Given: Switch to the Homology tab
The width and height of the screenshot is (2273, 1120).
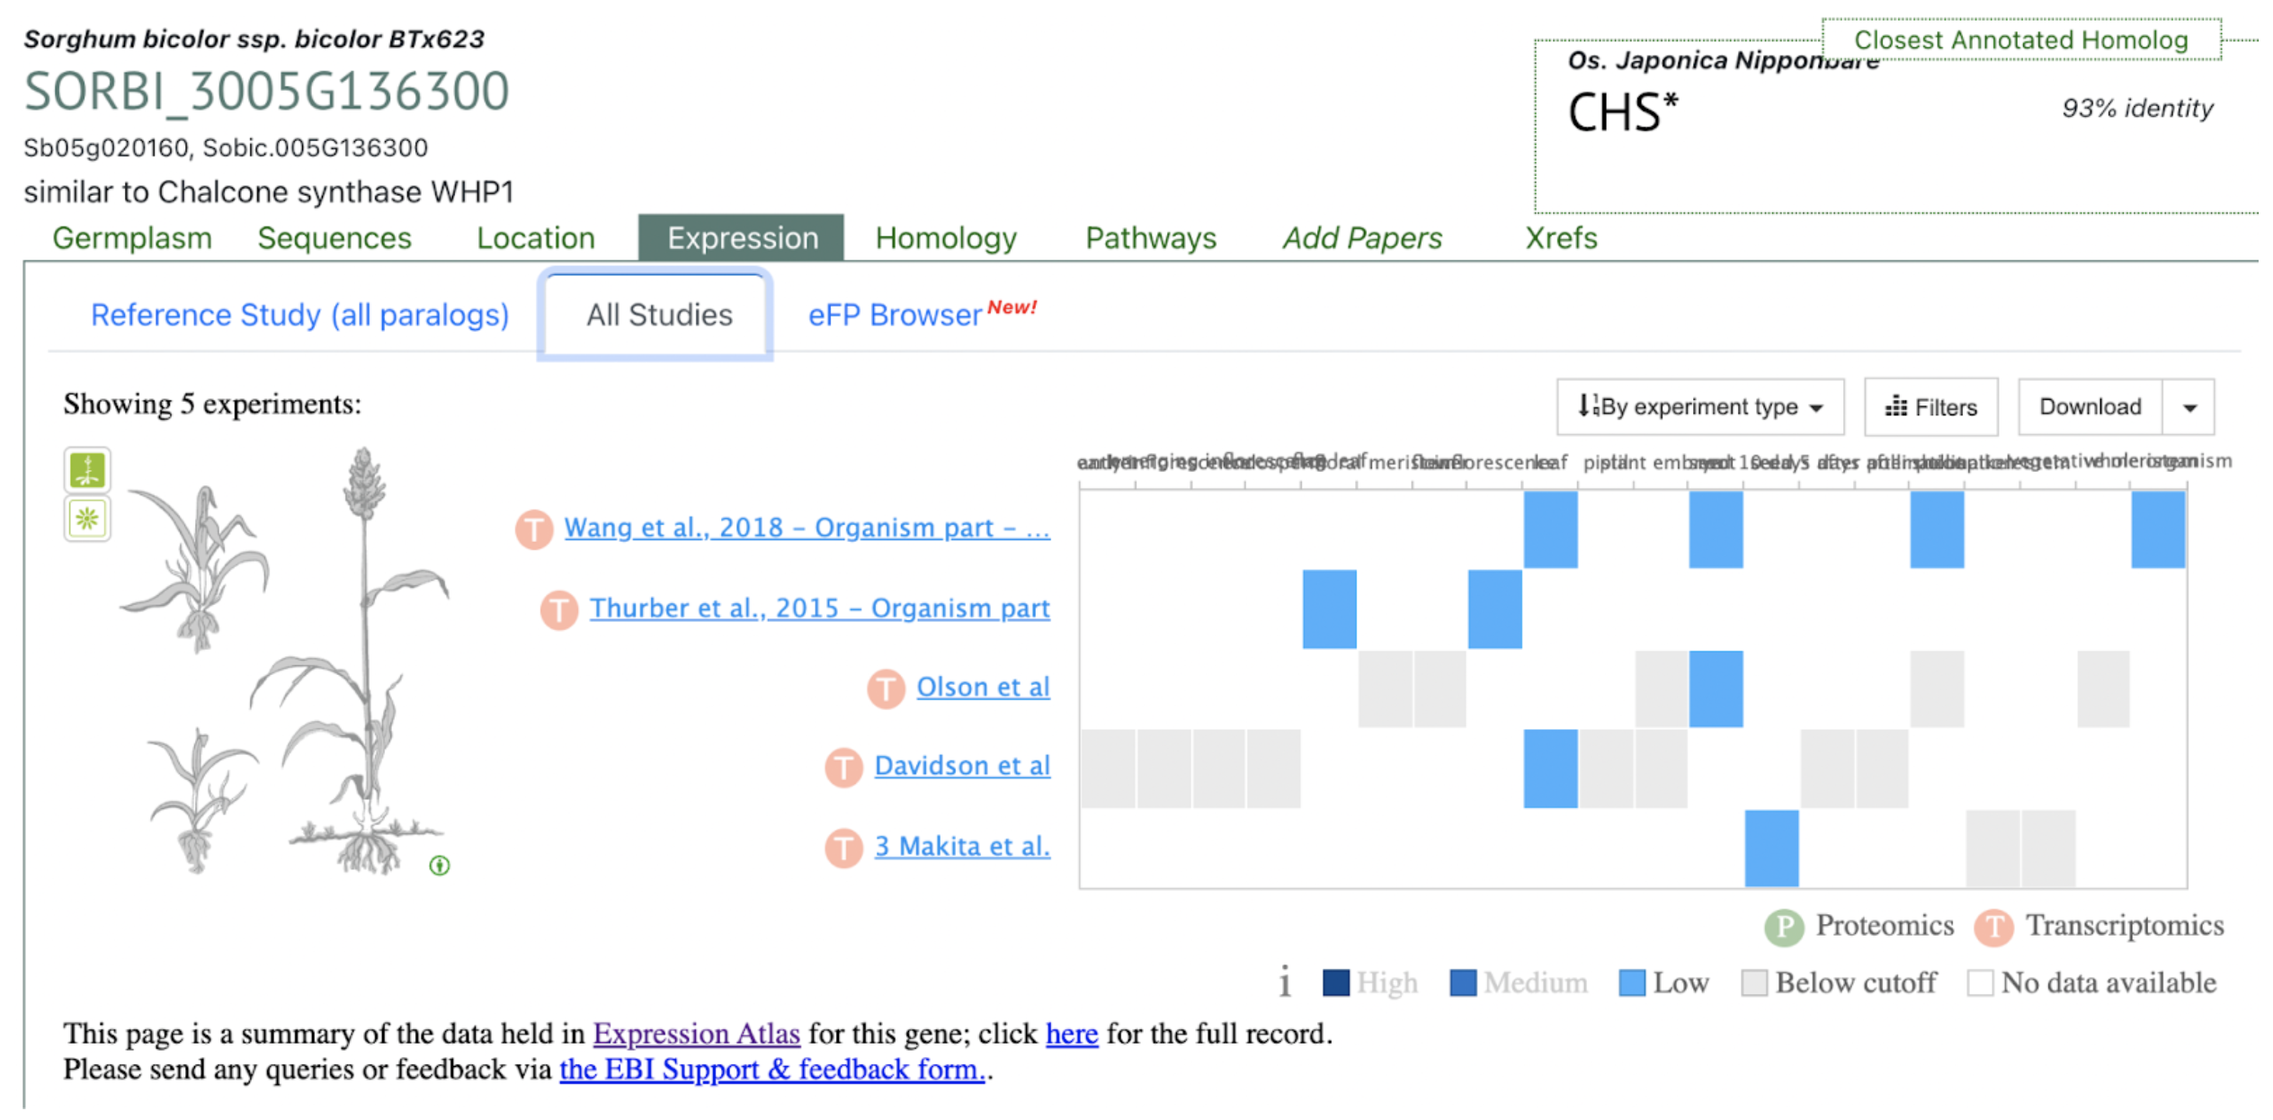Looking at the screenshot, I should pos(946,238).
